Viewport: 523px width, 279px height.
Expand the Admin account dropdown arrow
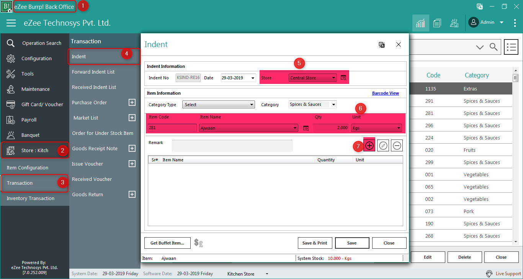pos(502,23)
